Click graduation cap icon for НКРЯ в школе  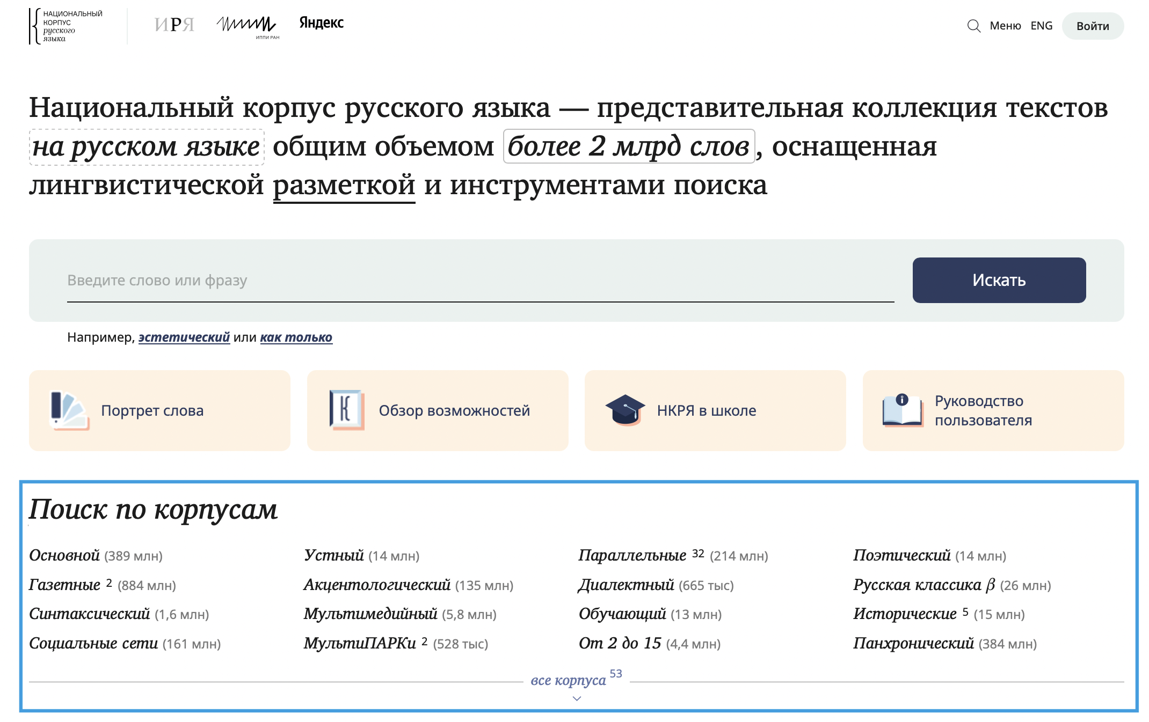pos(625,410)
